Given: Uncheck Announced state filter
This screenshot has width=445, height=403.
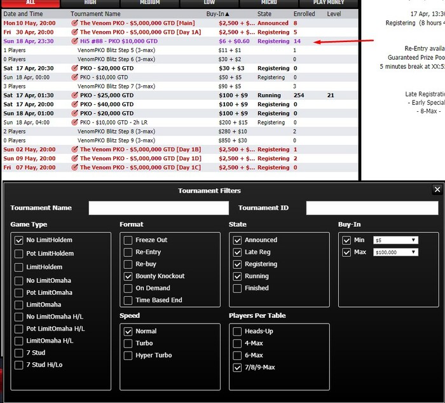Looking at the screenshot, I should [237, 240].
